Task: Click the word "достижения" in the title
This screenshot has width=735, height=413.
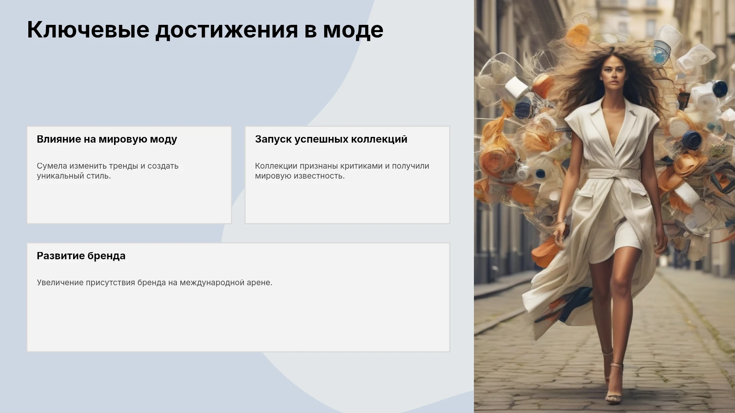Action: pos(226,30)
